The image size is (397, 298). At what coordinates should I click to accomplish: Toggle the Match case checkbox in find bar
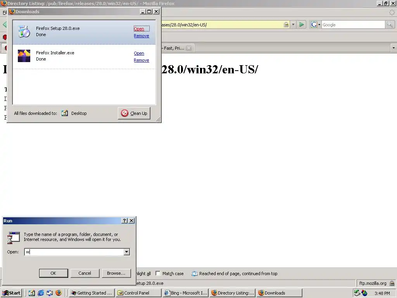(x=158, y=274)
